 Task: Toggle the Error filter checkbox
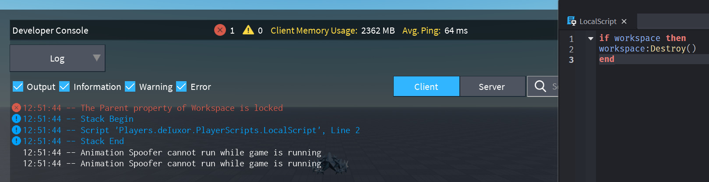(x=181, y=86)
